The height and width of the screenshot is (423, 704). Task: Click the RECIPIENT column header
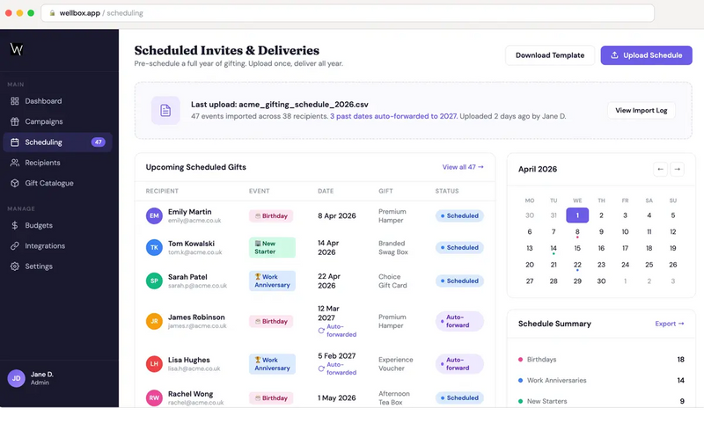(x=162, y=191)
